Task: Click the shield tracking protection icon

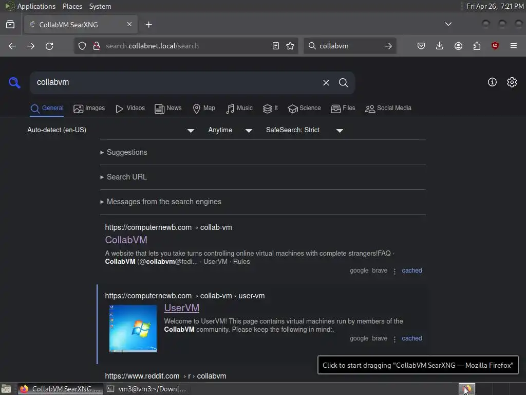Action: [x=82, y=46]
